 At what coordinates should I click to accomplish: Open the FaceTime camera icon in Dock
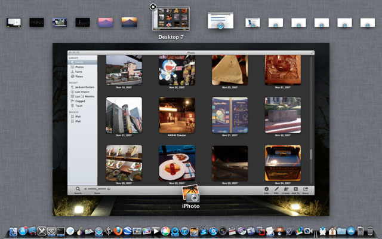click(308, 231)
